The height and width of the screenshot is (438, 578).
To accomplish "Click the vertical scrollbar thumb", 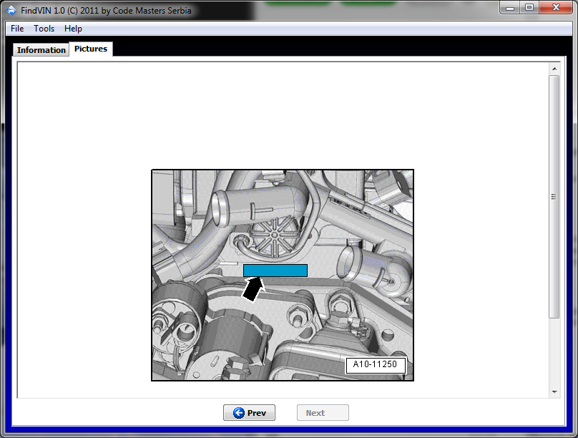I will [554, 197].
